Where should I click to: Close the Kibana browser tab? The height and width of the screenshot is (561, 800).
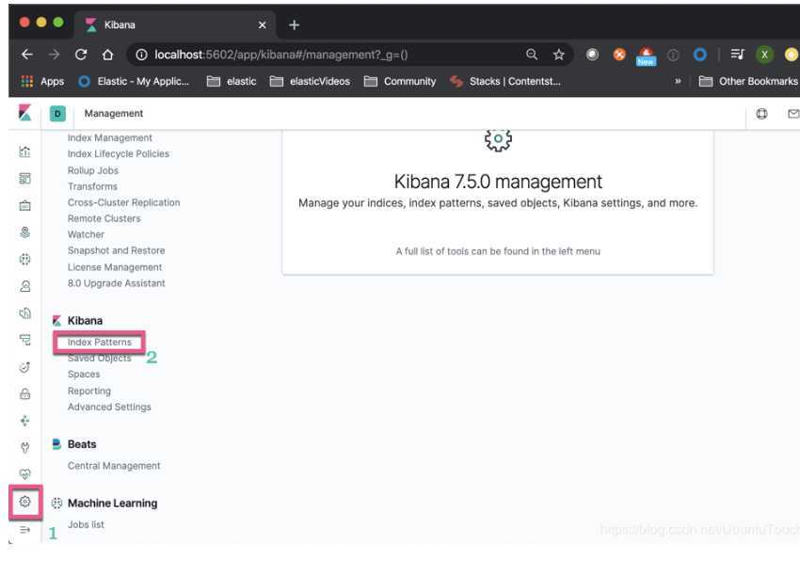263,25
